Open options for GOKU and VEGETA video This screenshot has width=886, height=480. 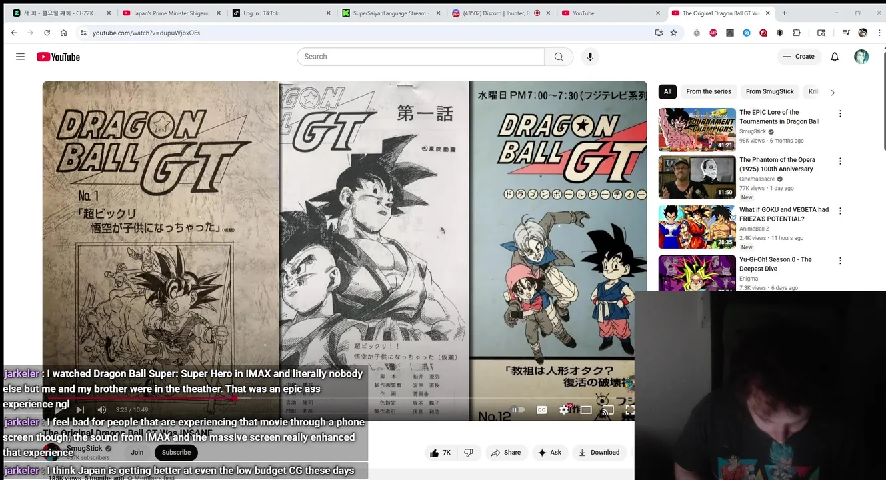coord(840,211)
